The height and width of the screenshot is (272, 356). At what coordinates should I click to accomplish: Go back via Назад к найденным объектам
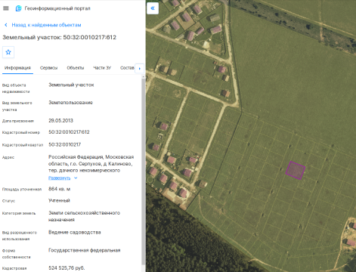(x=46, y=25)
